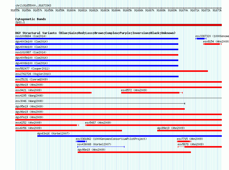229x170 pixels.
Task: Open the dgv4004n100 (Coe2014) variant label
Action: (32, 47)
